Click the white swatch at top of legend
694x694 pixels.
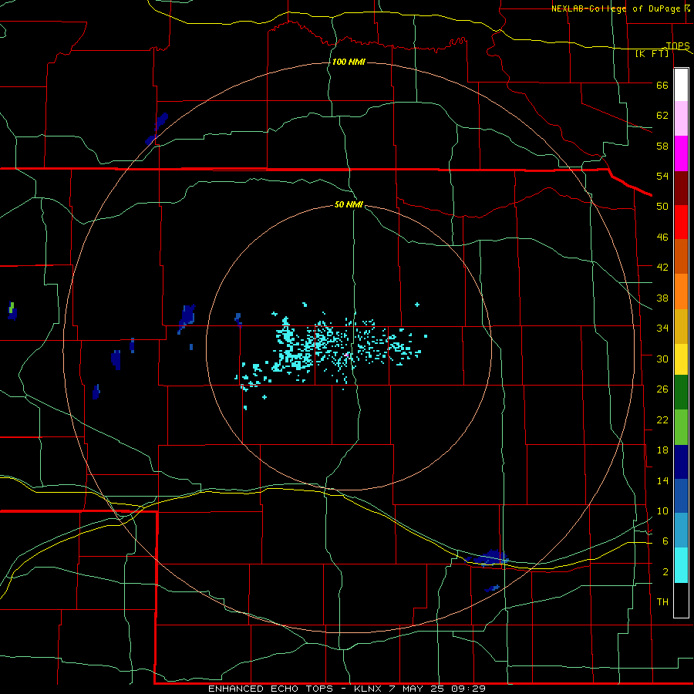[x=681, y=85]
